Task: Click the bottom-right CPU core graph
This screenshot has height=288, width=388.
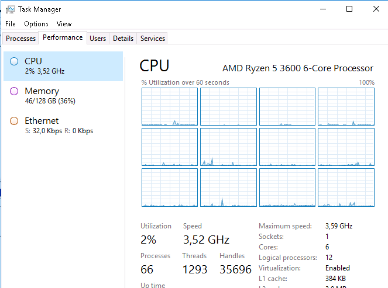Action: pos(346,188)
